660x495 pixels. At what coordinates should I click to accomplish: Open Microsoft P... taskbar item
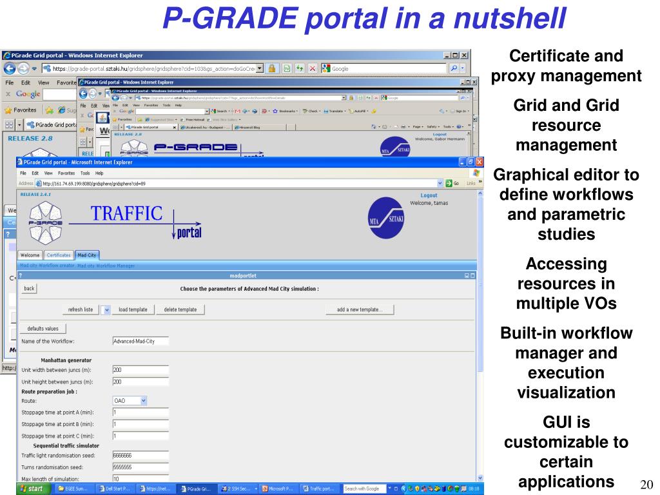click(278, 489)
